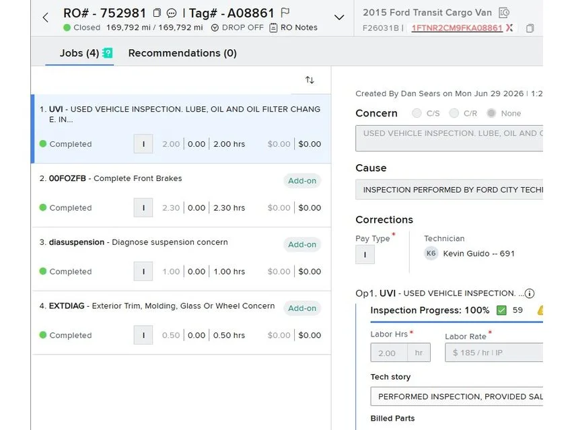Select the C/R concern radio button
Viewport: 574px width, 430px height.
point(454,113)
